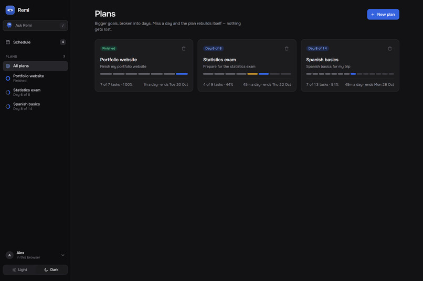Click the plans count 3 in sidebar

click(64, 56)
